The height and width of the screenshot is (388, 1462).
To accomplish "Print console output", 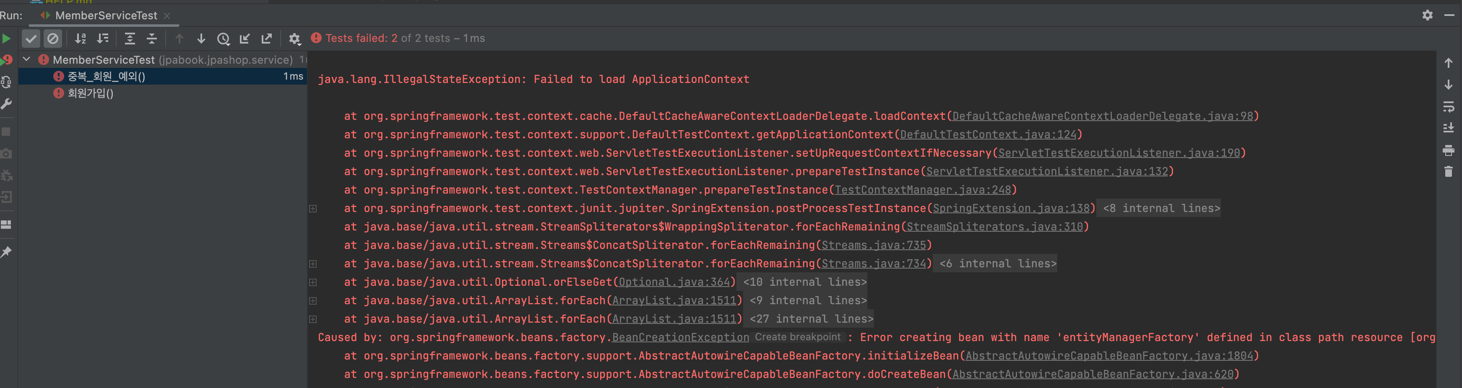I will [1449, 150].
